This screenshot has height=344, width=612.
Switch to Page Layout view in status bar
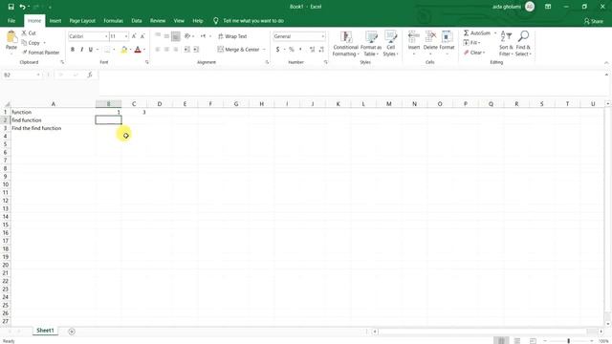point(517,341)
